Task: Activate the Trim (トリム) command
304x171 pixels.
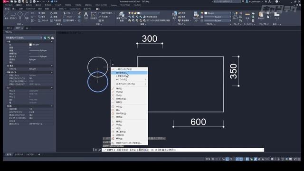Action: [66, 13]
